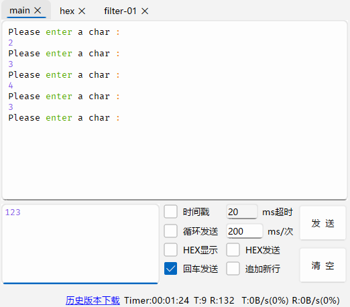Open the 历史版本下载 link
This screenshot has width=350, height=307.
(x=93, y=300)
